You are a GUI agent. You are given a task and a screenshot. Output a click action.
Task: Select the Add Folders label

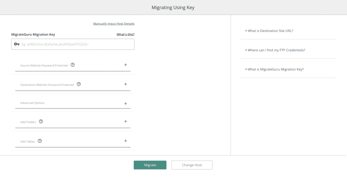[28, 122]
